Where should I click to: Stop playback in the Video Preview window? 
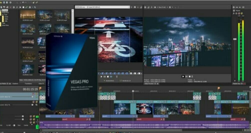190,76
